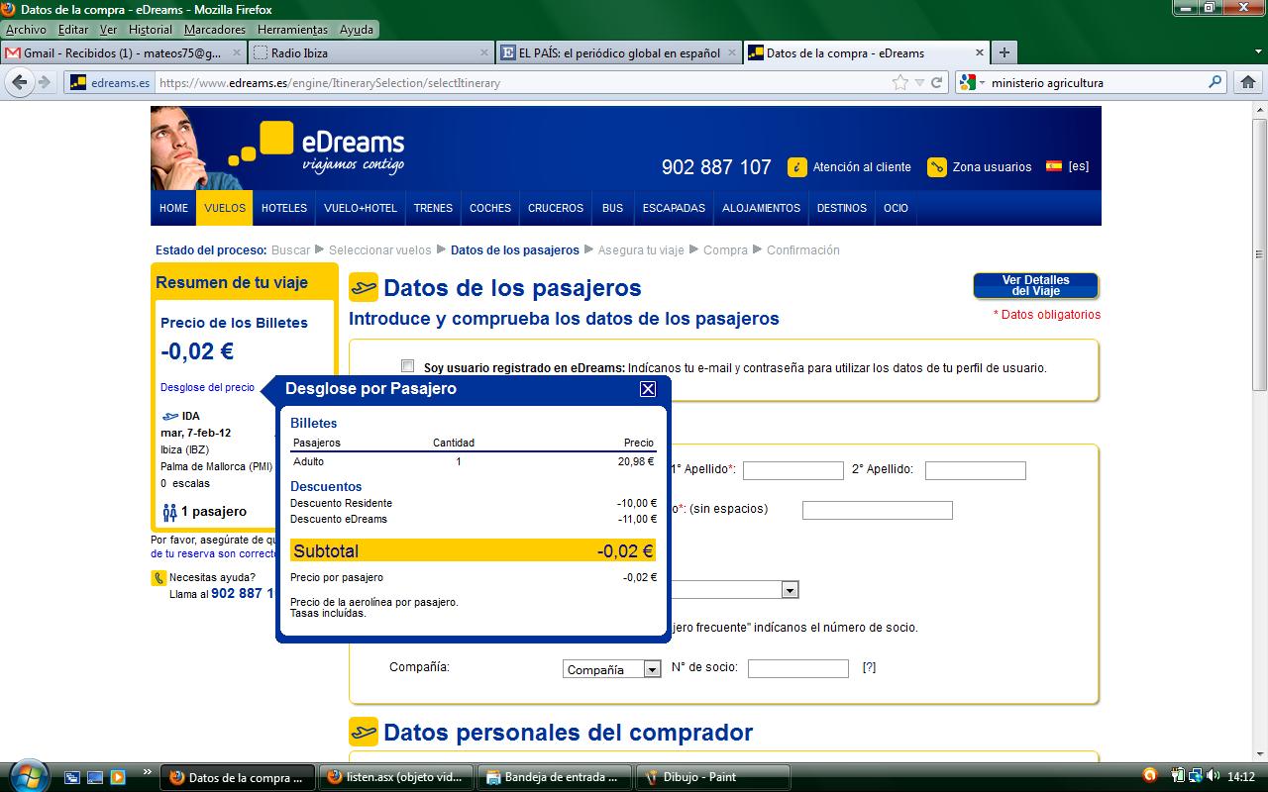
Task: Open a new tab with plus button
Action: 1004,52
